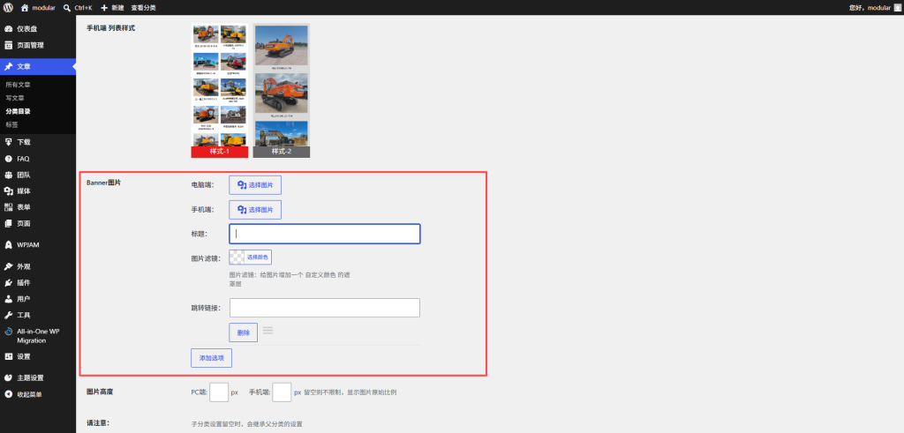Open the 分类目录 submenu
The image size is (904, 433).
coord(18,111)
